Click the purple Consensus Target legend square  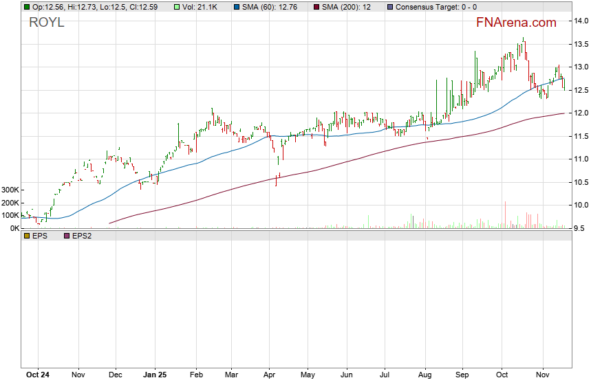(391, 7)
